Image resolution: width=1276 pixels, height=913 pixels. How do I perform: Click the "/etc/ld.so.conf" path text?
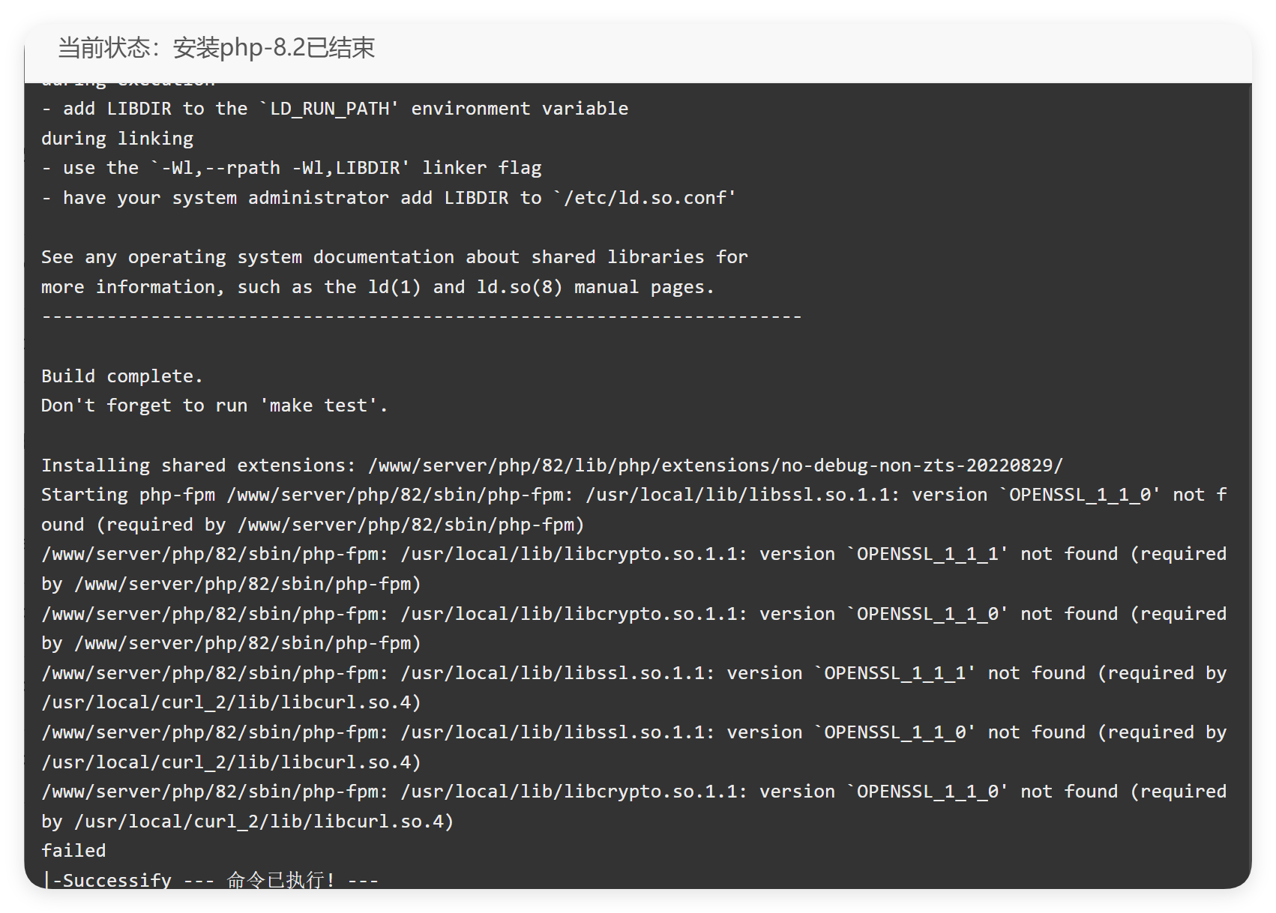[645, 198]
